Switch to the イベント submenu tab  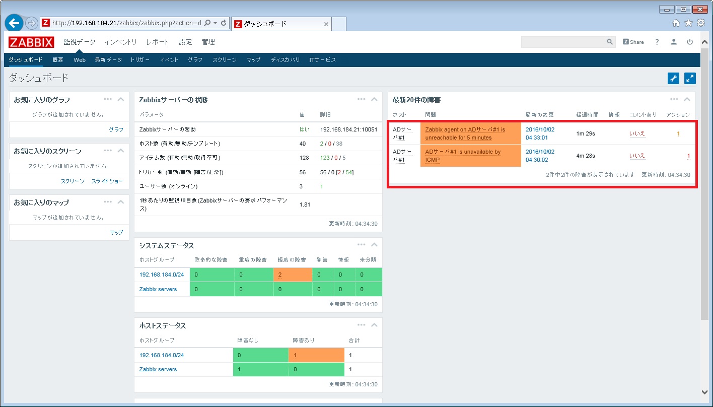(x=169, y=60)
